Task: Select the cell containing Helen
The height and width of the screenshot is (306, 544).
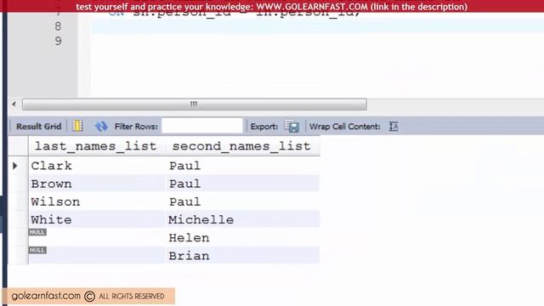Action: click(242, 238)
